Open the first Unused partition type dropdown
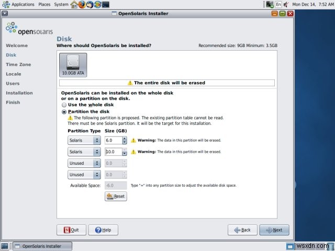 pyautogui.click(x=84, y=163)
